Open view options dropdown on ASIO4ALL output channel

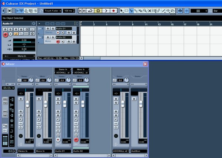pyautogui.click(x=120, y=84)
